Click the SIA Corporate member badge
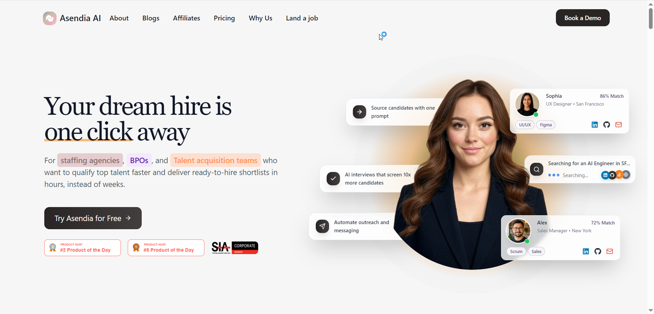Image resolution: width=654 pixels, height=314 pixels. click(235, 248)
